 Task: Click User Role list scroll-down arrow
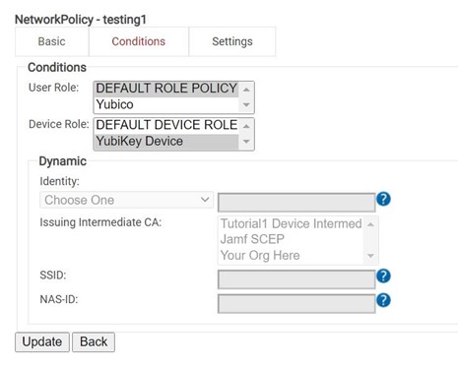pyautogui.click(x=246, y=105)
